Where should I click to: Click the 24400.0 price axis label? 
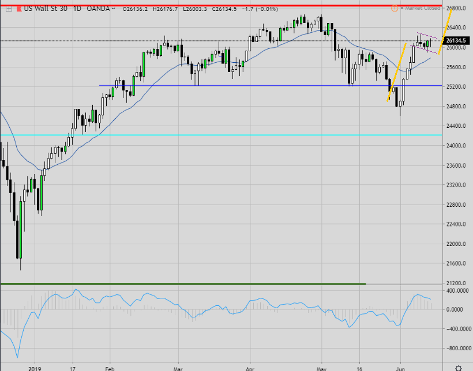[457, 126]
